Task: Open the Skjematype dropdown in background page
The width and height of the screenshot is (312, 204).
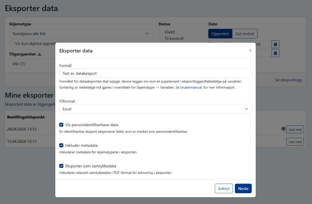Action: click(x=81, y=34)
